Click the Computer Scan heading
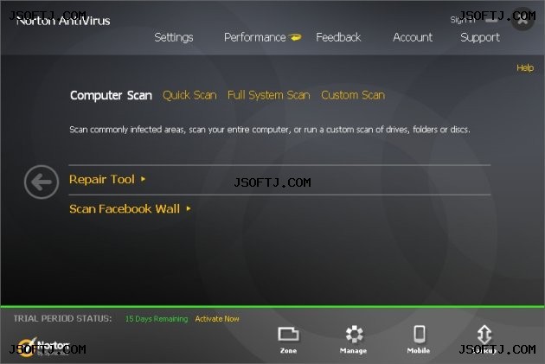Image resolution: width=545 pixels, height=364 pixels. pos(111,95)
